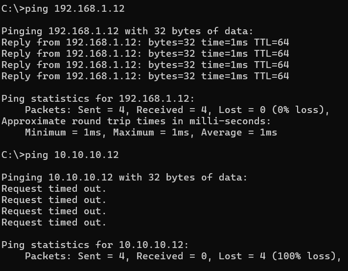Click the 'Pinging 192.168.1.12 with 32 bytes' line
This screenshot has width=348, height=271.
click(x=127, y=31)
